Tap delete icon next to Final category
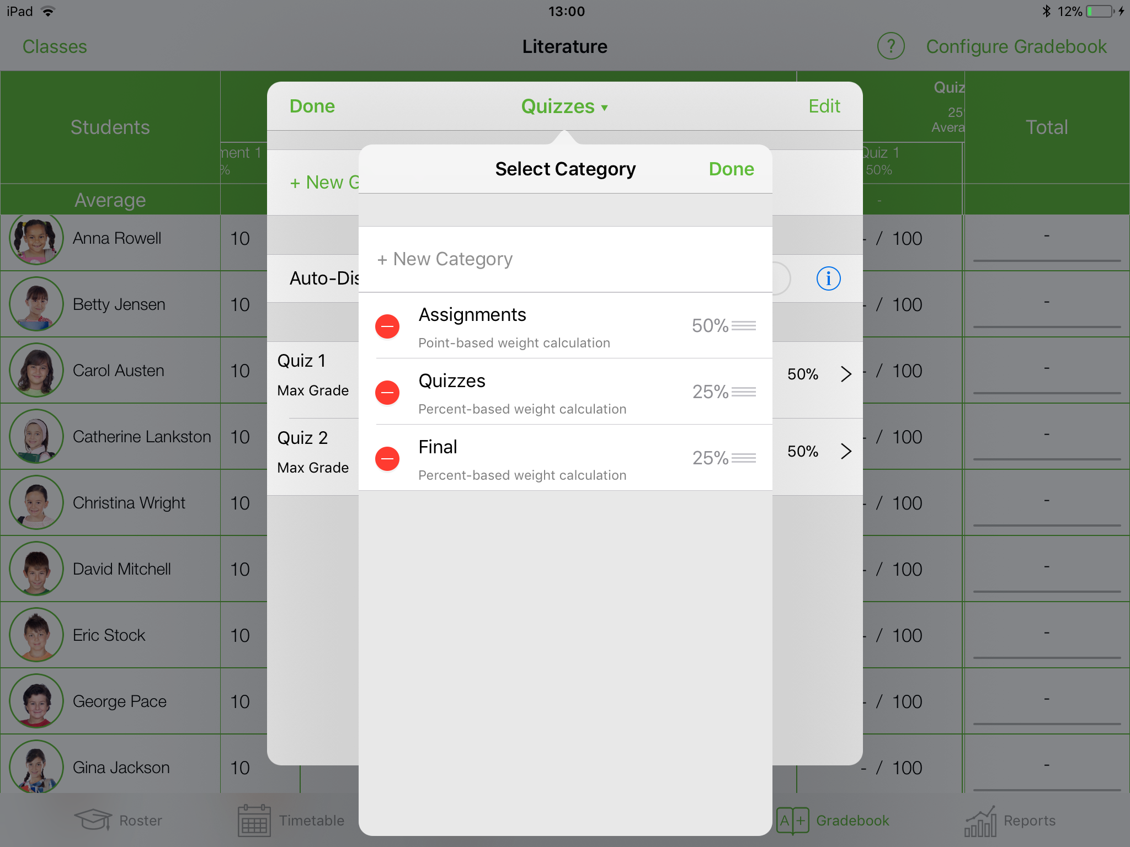The width and height of the screenshot is (1130, 847). [x=387, y=457]
